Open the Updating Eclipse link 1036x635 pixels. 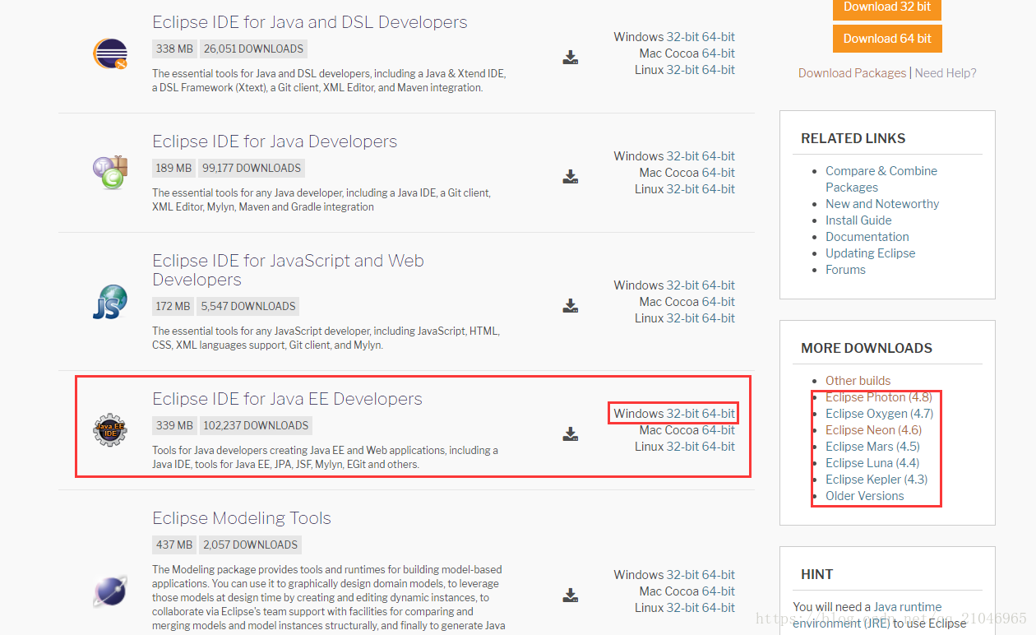(x=871, y=253)
